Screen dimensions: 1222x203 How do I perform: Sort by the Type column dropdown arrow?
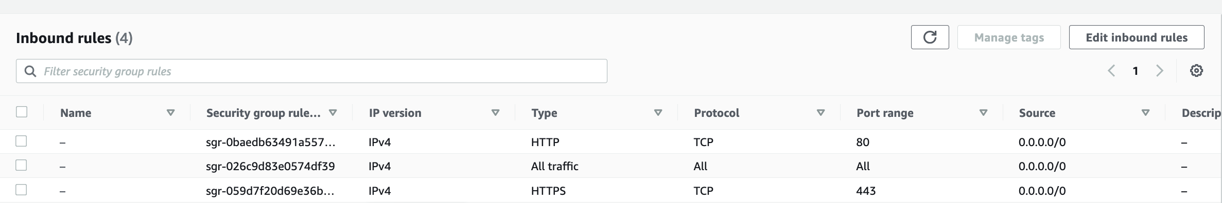point(658,113)
